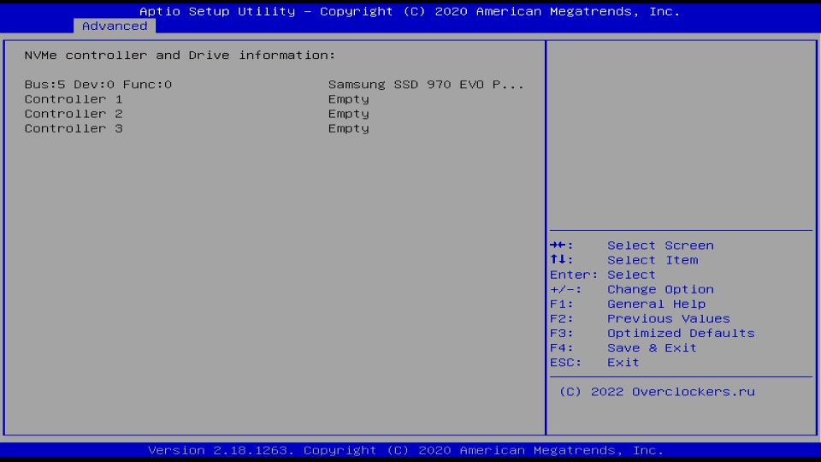Screen dimensions: 821x462
Task: Click the Controller 3 row label
Action: click(74, 128)
